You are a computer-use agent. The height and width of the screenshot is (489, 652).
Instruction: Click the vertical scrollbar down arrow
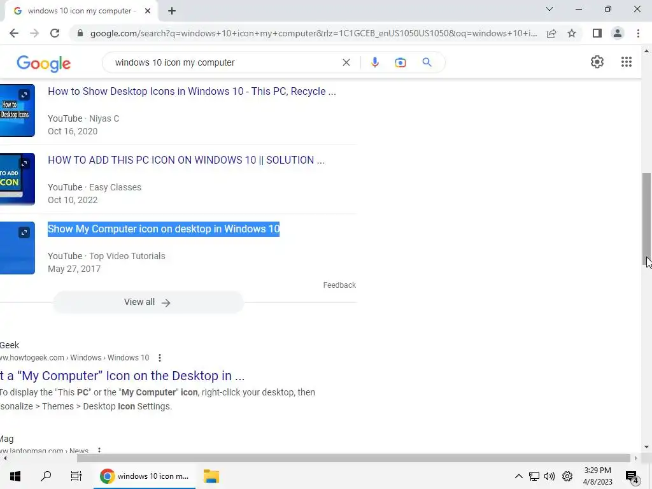(x=646, y=447)
